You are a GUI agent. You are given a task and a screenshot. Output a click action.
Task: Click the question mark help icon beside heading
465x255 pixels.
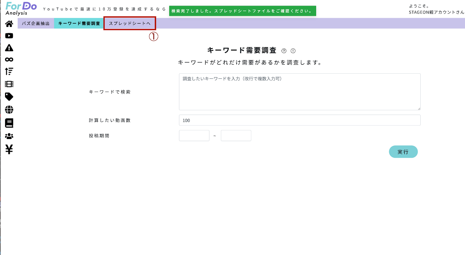tap(284, 51)
